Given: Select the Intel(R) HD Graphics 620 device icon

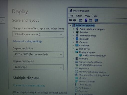Looking at the screenshot, I should pos(80,55).
